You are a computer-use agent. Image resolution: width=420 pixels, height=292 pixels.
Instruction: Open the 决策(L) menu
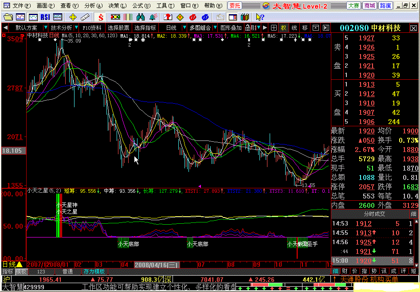[118, 6]
